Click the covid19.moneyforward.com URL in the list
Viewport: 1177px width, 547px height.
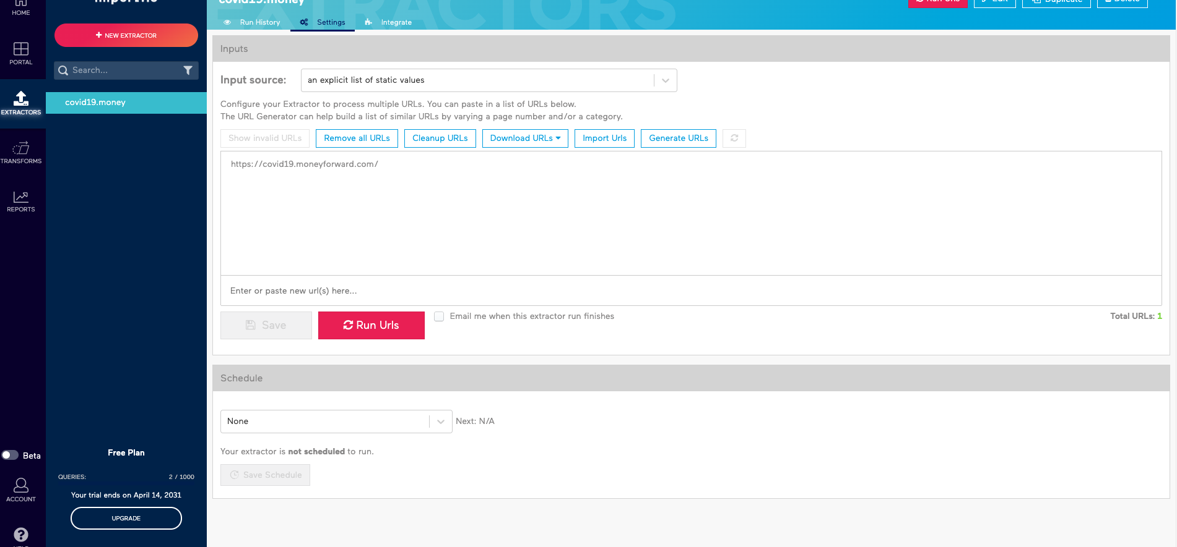pyautogui.click(x=305, y=164)
